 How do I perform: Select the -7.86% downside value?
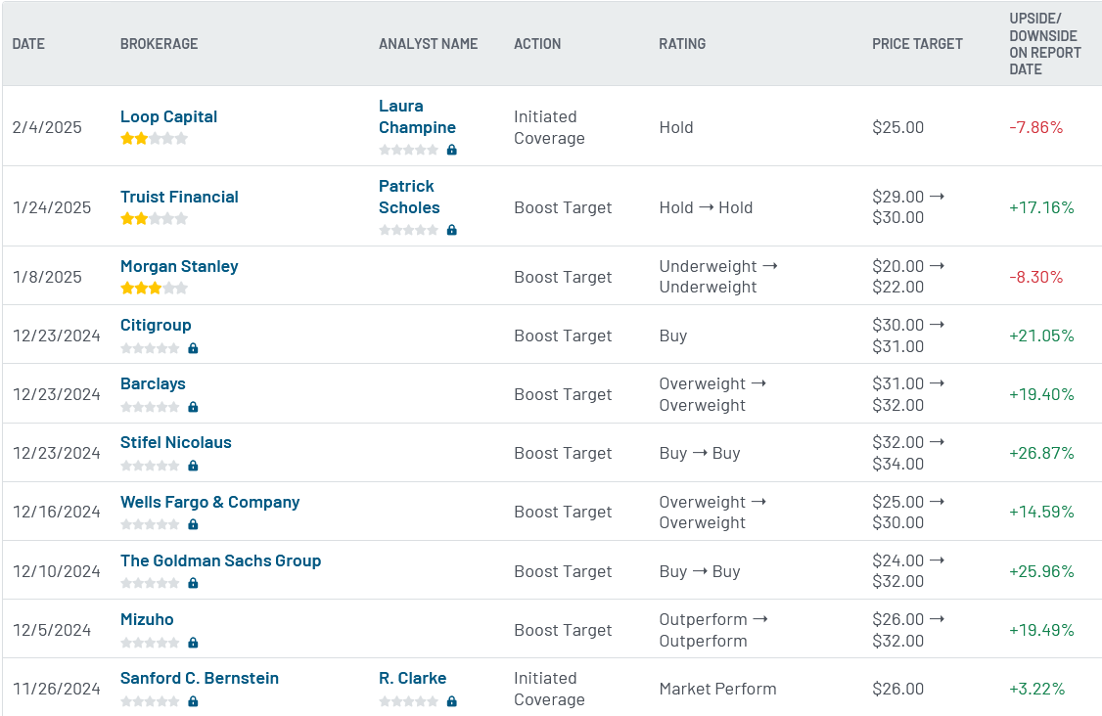[x=1035, y=127]
